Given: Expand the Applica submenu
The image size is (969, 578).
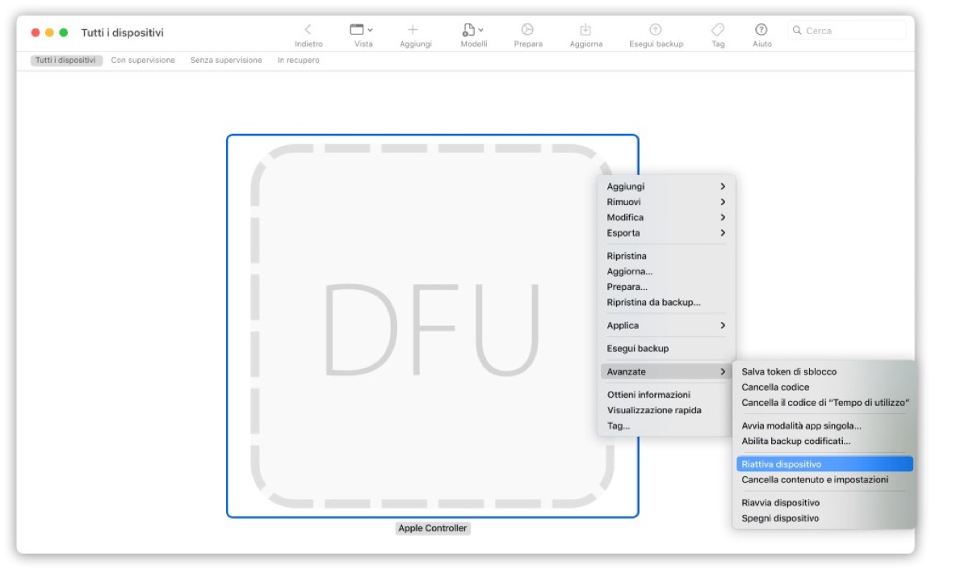Looking at the screenshot, I should pos(666,325).
